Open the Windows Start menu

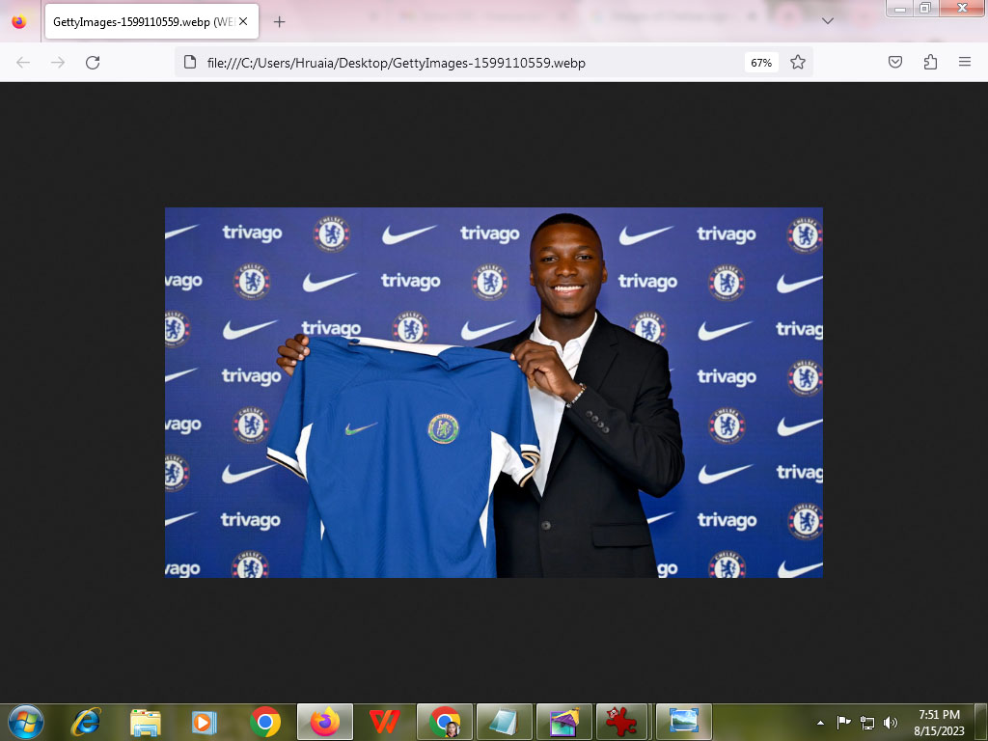click(25, 721)
